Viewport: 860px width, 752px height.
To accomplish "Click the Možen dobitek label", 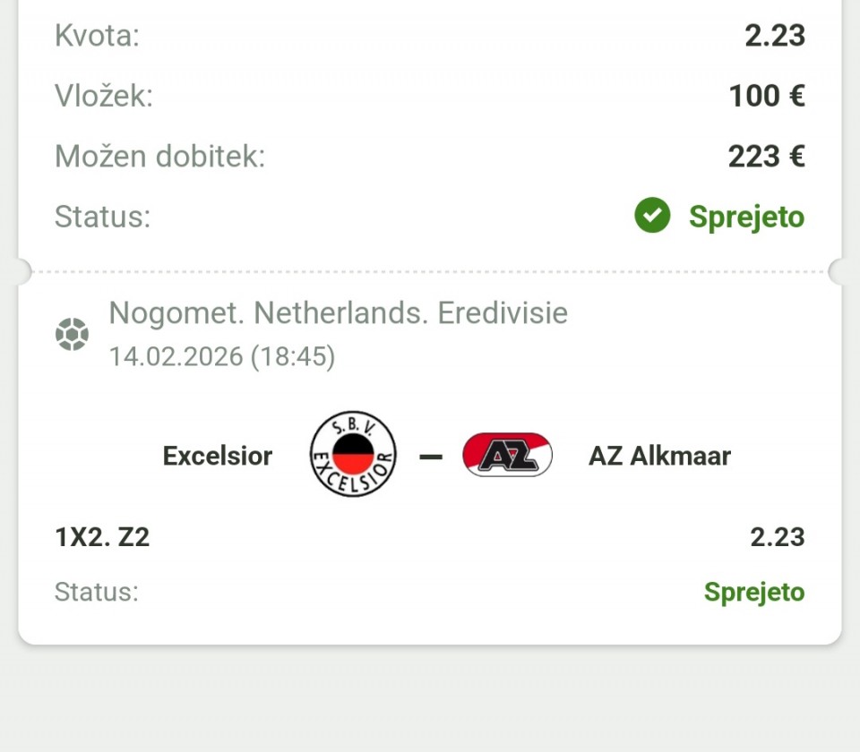I will [x=160, y=157].
